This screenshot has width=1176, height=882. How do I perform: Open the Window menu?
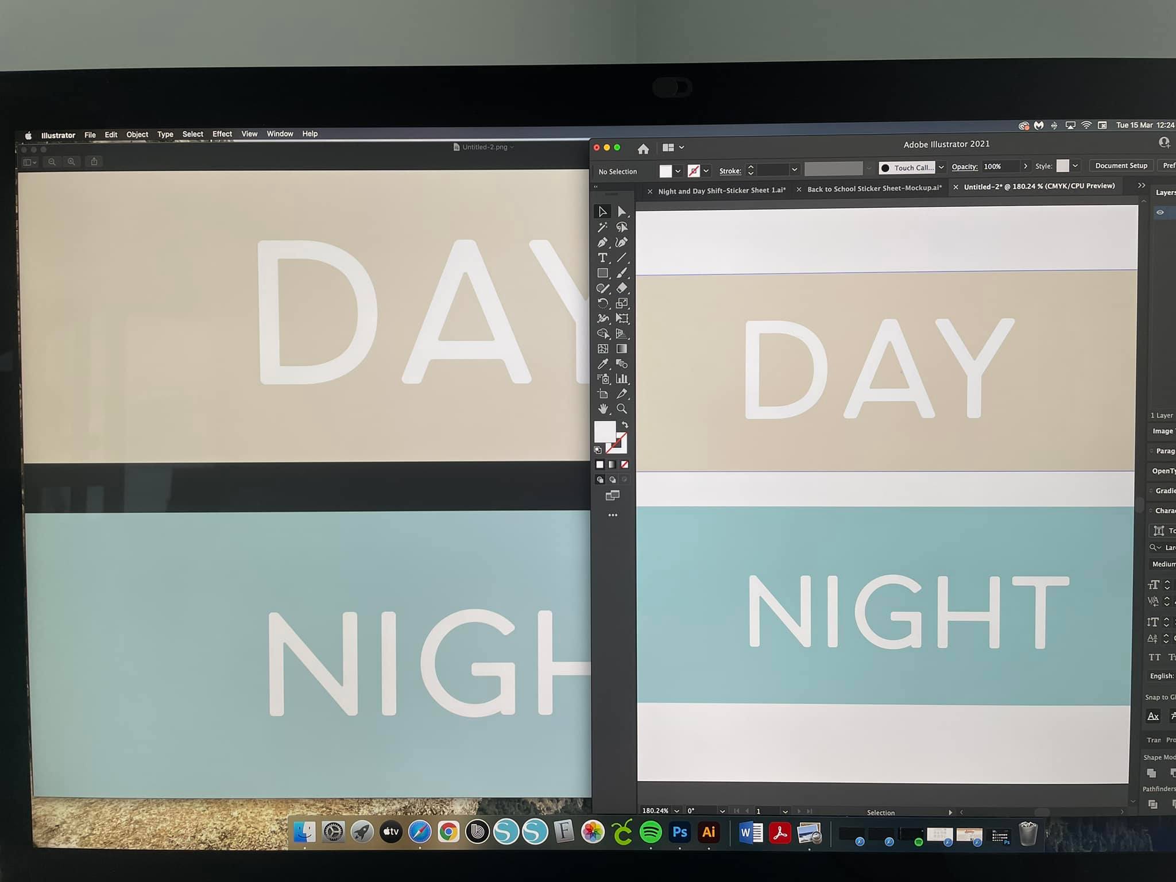tap(280, 134)
